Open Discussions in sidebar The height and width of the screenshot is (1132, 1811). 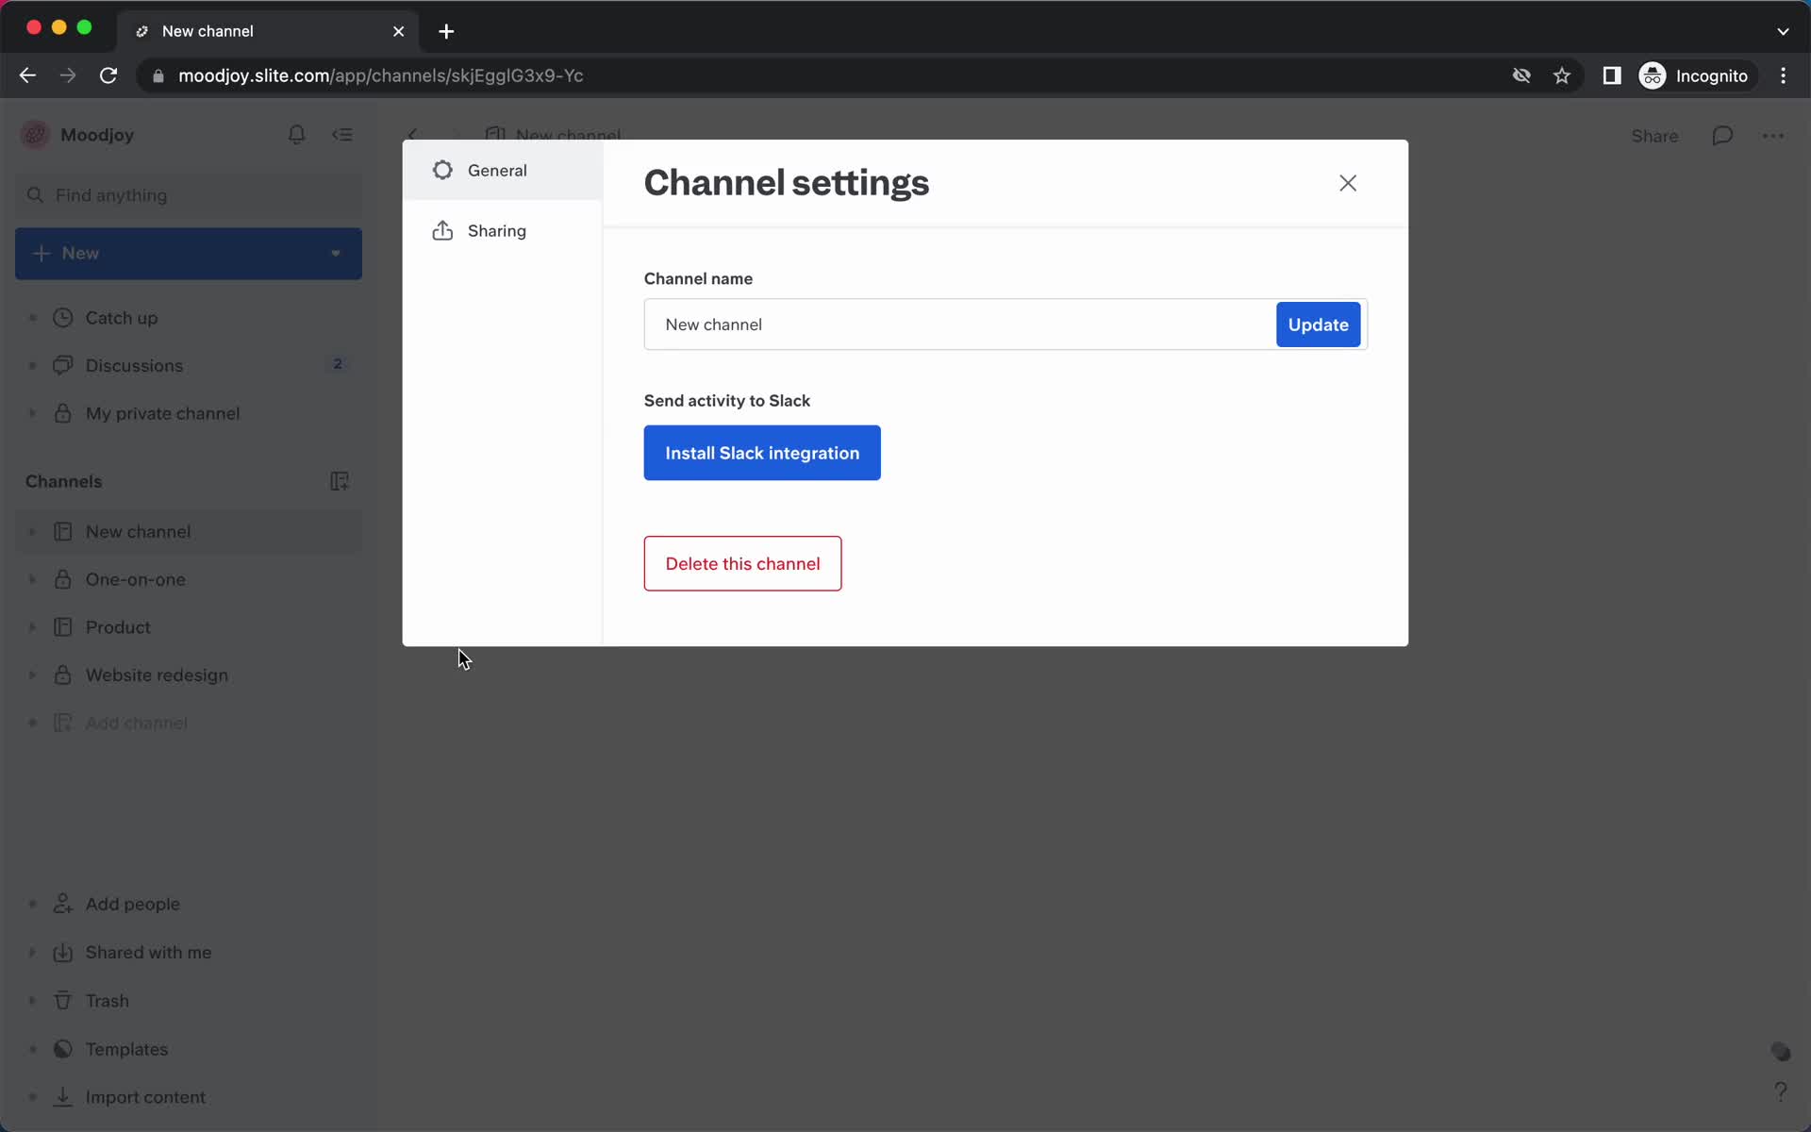[134, 366]
